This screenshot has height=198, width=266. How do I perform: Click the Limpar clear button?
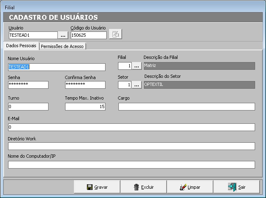click(x=190, y=187)
